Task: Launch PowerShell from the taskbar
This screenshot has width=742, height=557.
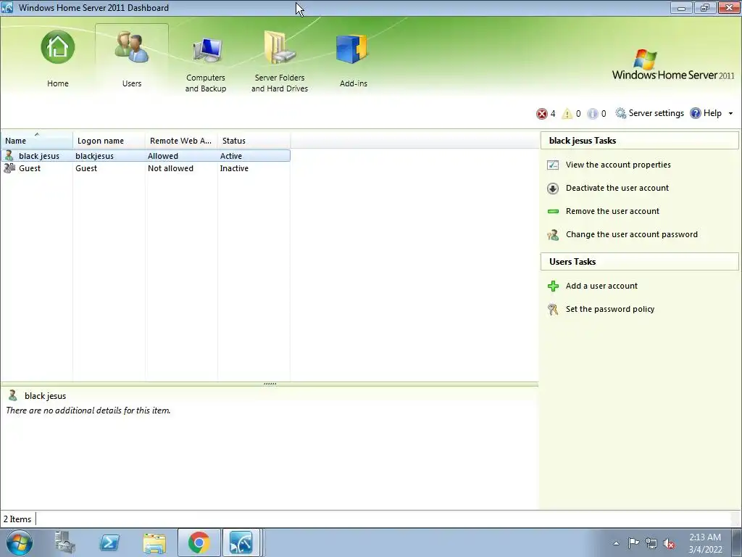Action: tap(109, 542)
